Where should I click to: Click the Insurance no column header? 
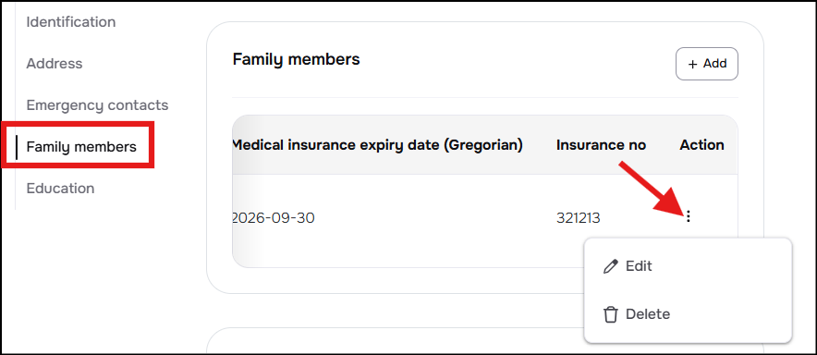pos(601,145)
